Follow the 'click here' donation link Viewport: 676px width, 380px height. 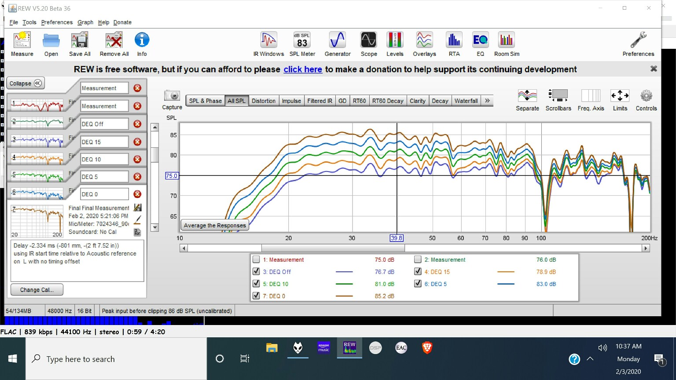point(303,69)
